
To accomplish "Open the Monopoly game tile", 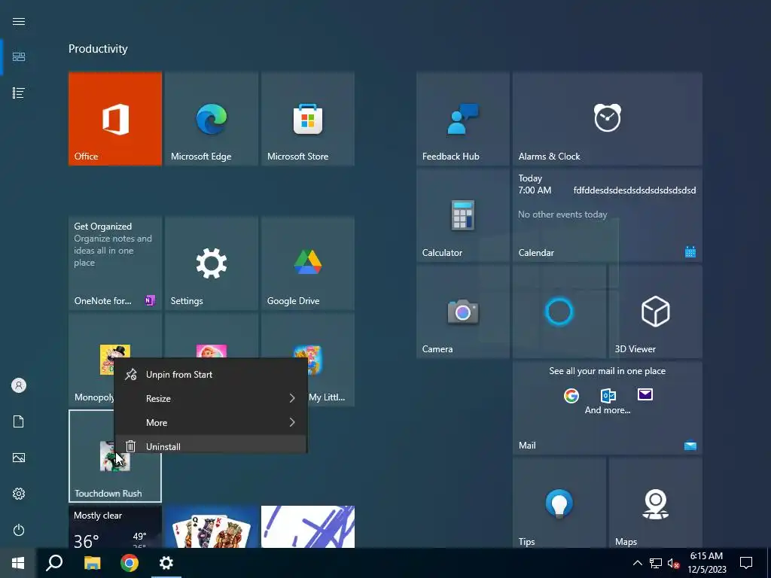I will click(x=91, y=359).
